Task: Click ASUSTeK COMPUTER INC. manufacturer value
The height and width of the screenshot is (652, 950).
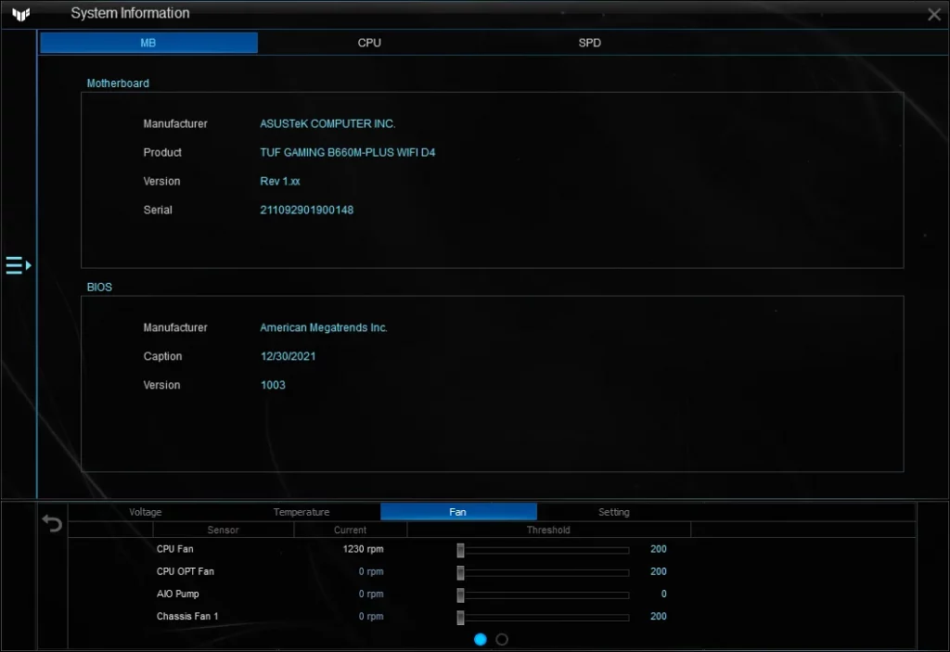Action: [x=327, y=123]
